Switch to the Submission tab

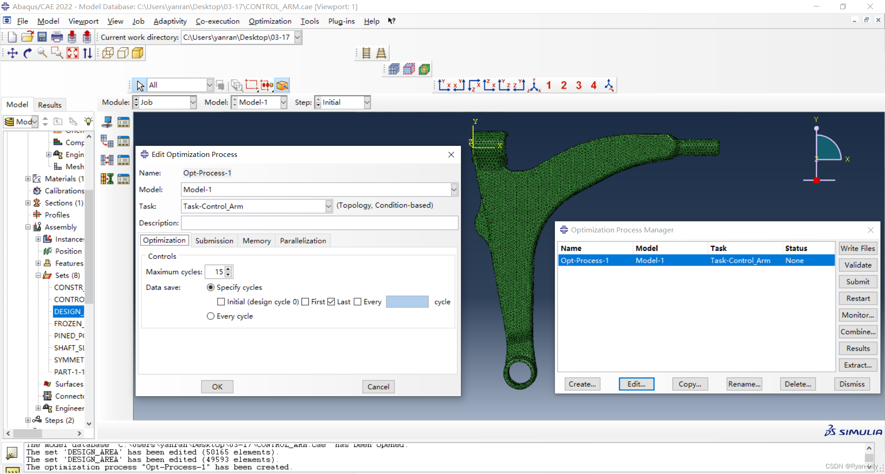pyautogui.click(x=214, y=241)
